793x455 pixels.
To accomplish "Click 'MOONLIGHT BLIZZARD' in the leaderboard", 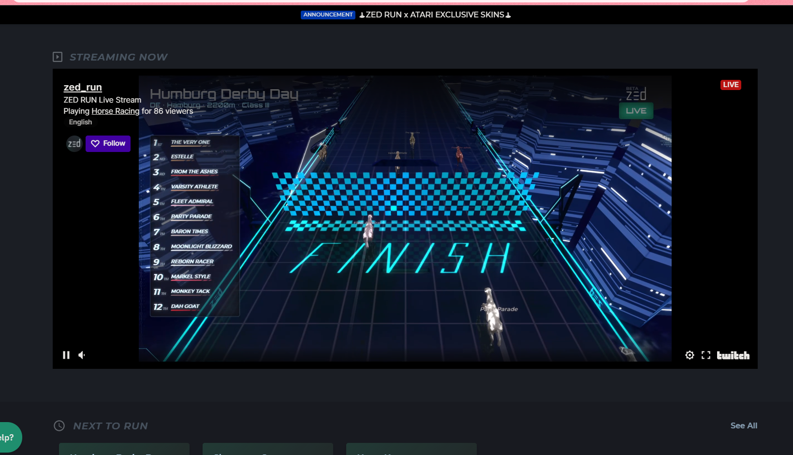I will coord(202,247).
